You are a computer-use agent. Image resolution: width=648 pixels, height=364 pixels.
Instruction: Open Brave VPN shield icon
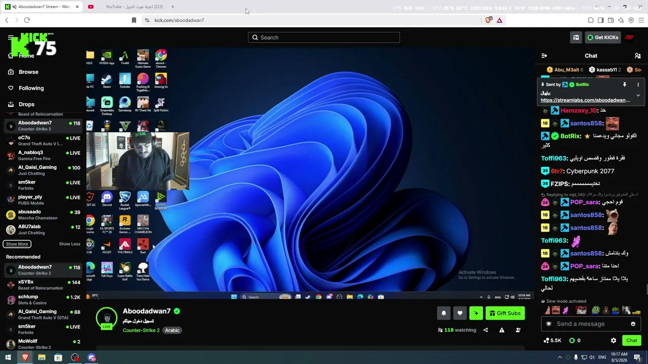click(x=631, y=20)
